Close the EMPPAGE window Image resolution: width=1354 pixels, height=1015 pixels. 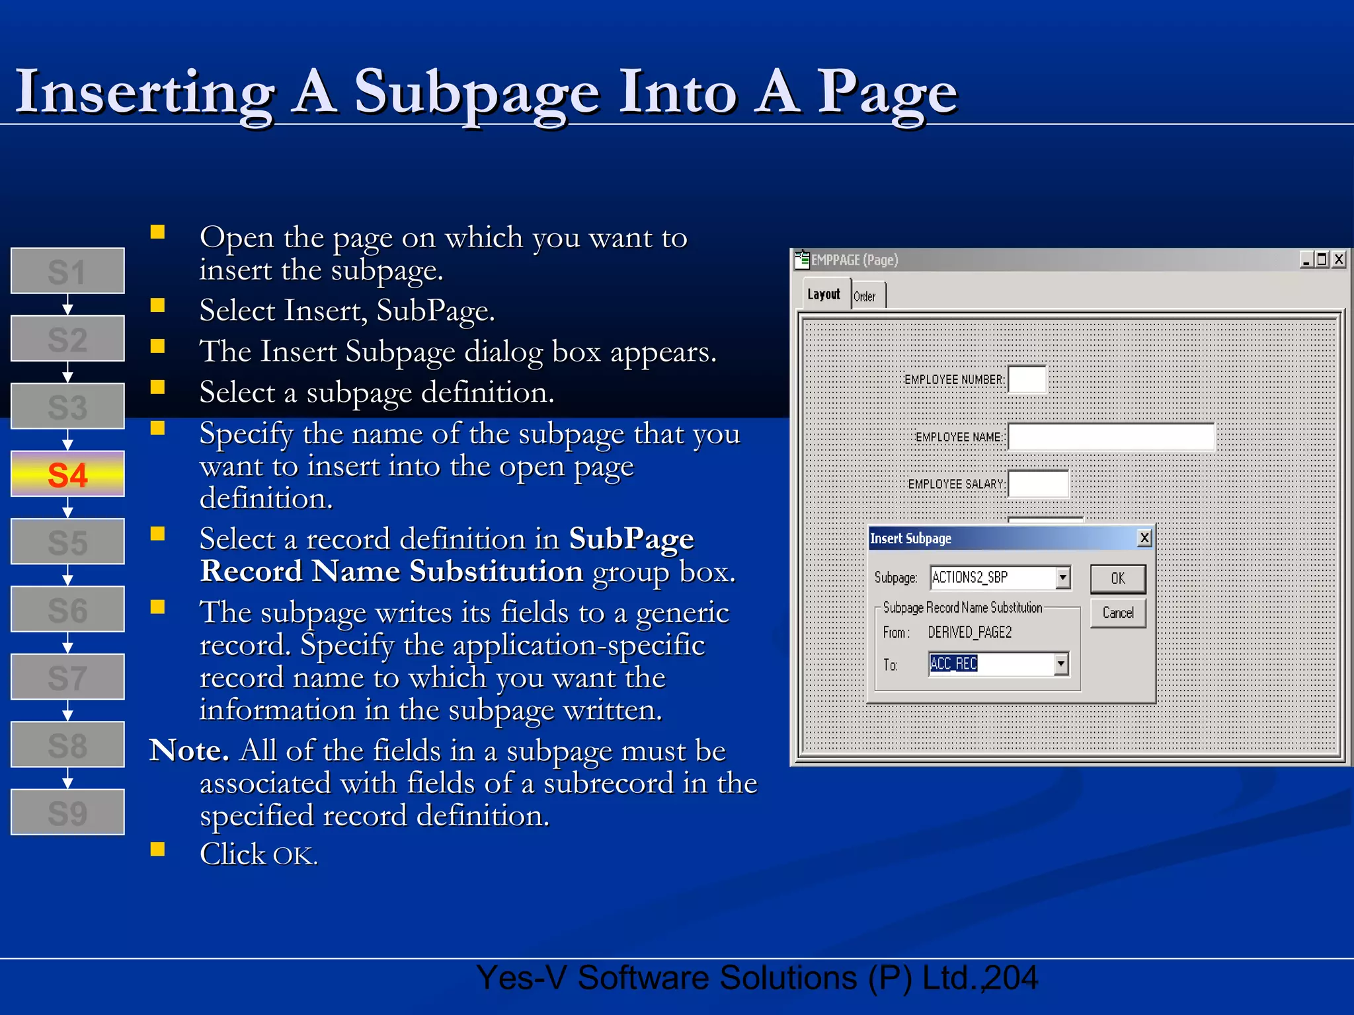click(1339, 260)
